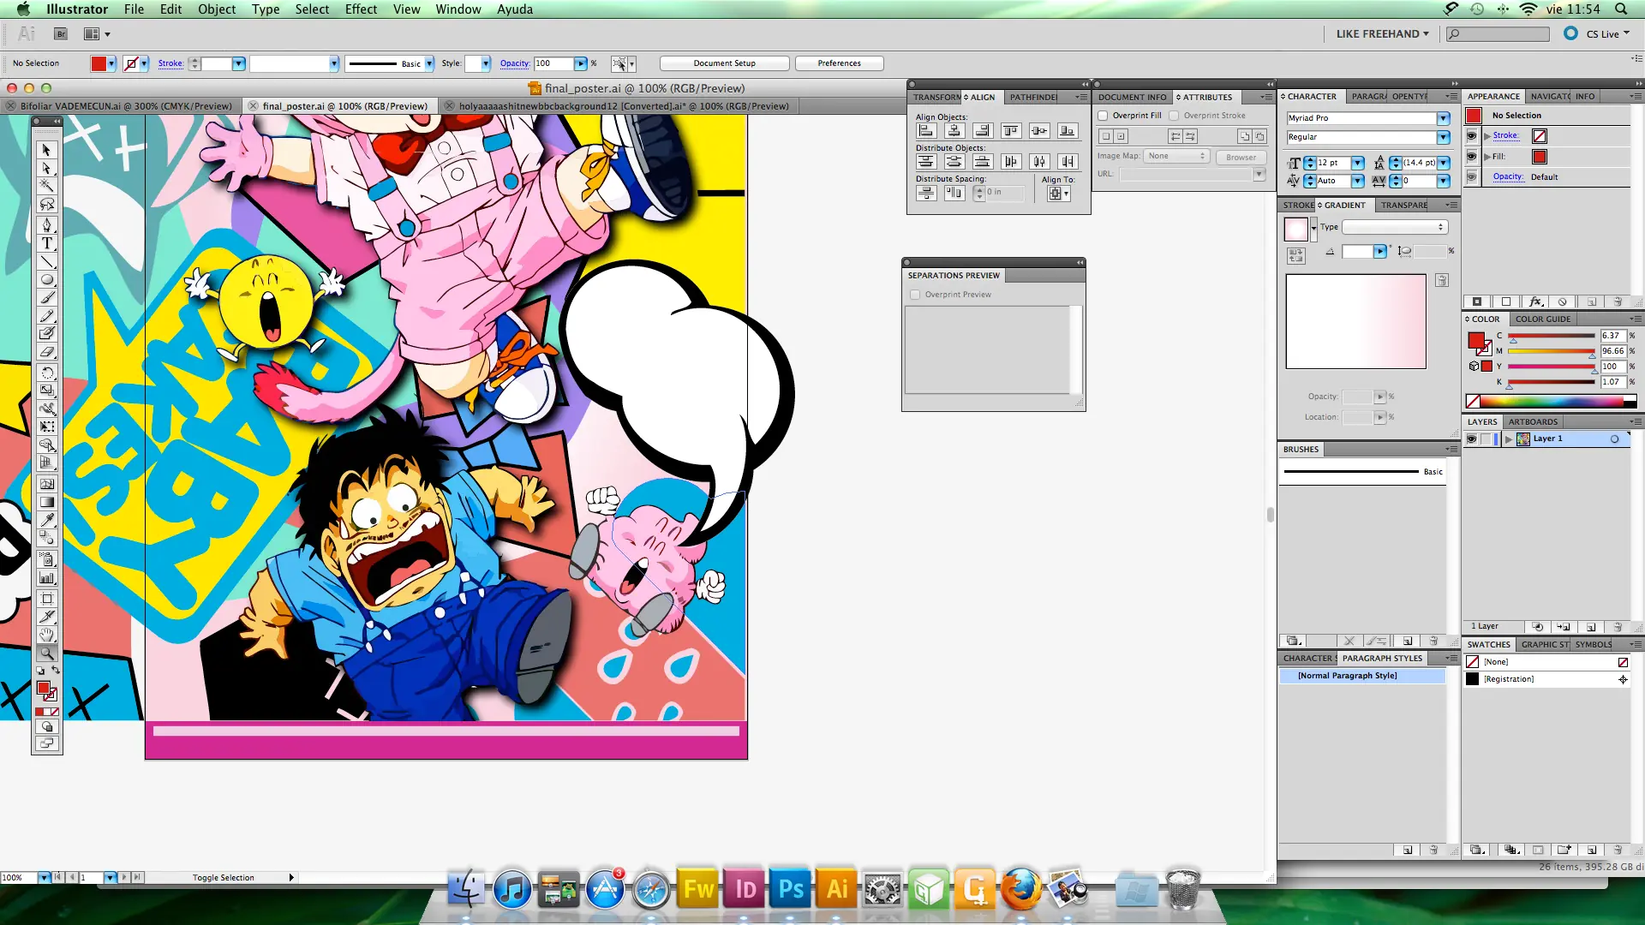
Task: Open the Image Map None dropdown
Action: click(1175, 157)
